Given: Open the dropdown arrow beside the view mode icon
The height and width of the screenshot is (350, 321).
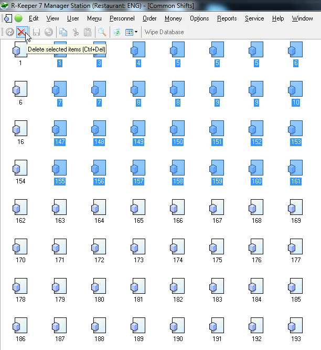Looking at the screenshot, I should point(136,32).
